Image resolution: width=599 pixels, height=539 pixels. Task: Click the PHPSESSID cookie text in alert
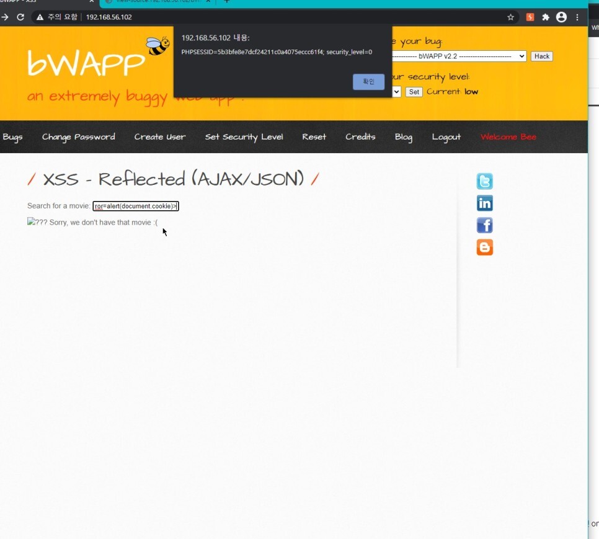(x=277, y=52)
